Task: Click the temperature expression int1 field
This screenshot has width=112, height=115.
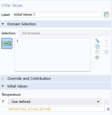Action: pos(56,109)
